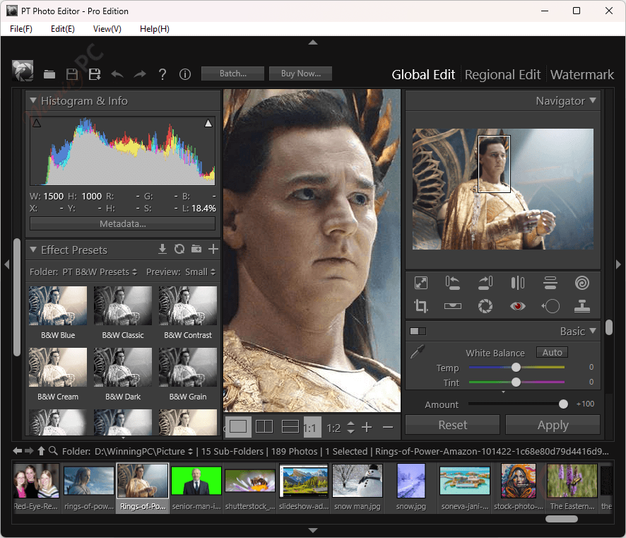This screenshot has width=626, height=538.
Task: Navigate back in the folder history
Action: [17, 451]
